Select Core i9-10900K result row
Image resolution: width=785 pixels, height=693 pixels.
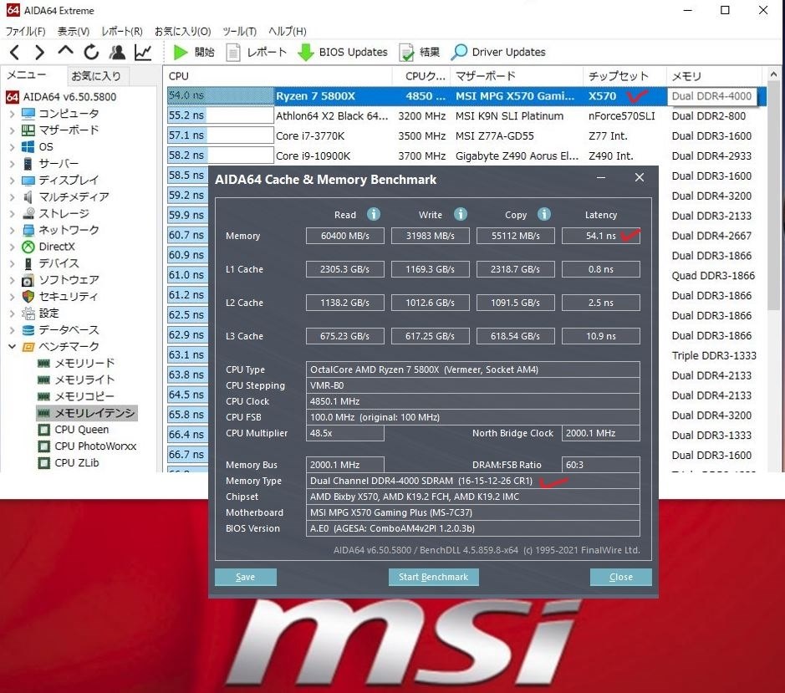466,155
